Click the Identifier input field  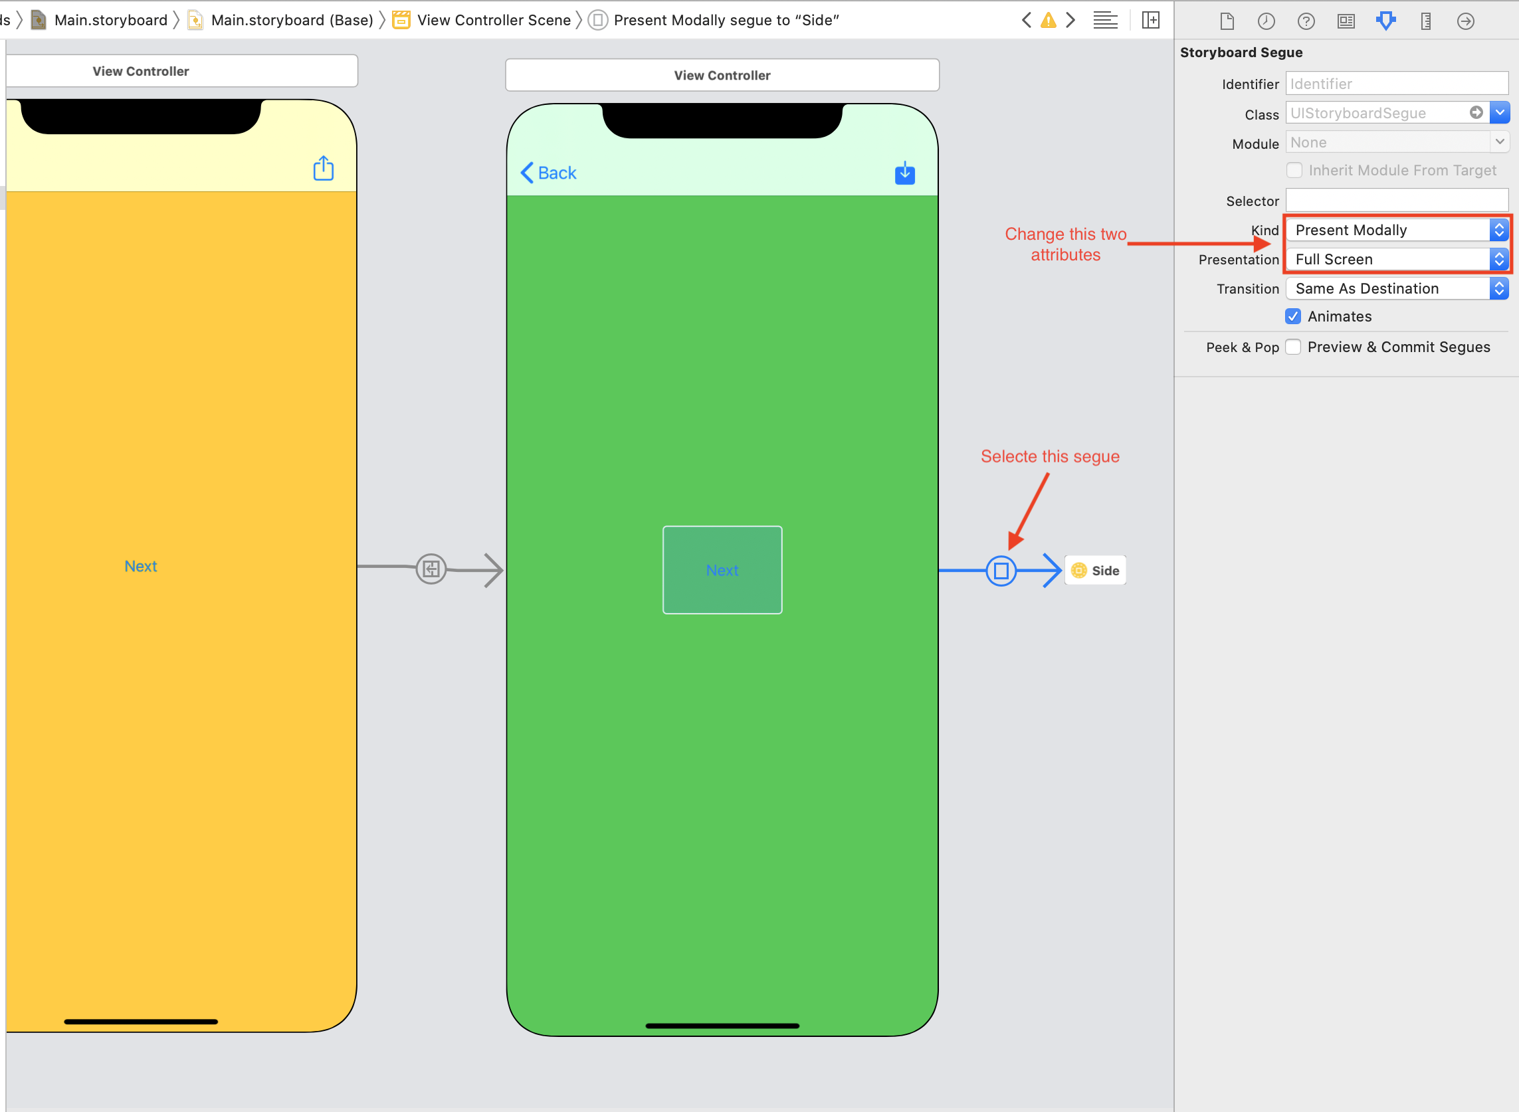pos(1396,82)
